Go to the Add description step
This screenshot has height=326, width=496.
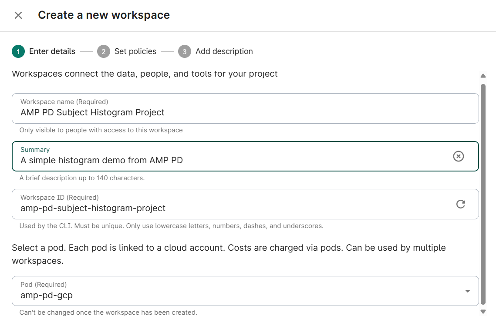coord(224,51)
